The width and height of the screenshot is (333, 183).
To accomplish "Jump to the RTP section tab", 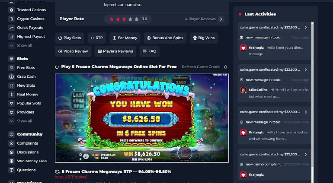I will coord(97,38).
